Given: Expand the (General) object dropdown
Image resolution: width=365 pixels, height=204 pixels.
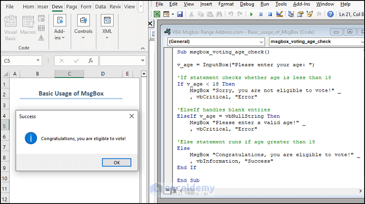Looking at the screenshot, I should click(261, 42).
